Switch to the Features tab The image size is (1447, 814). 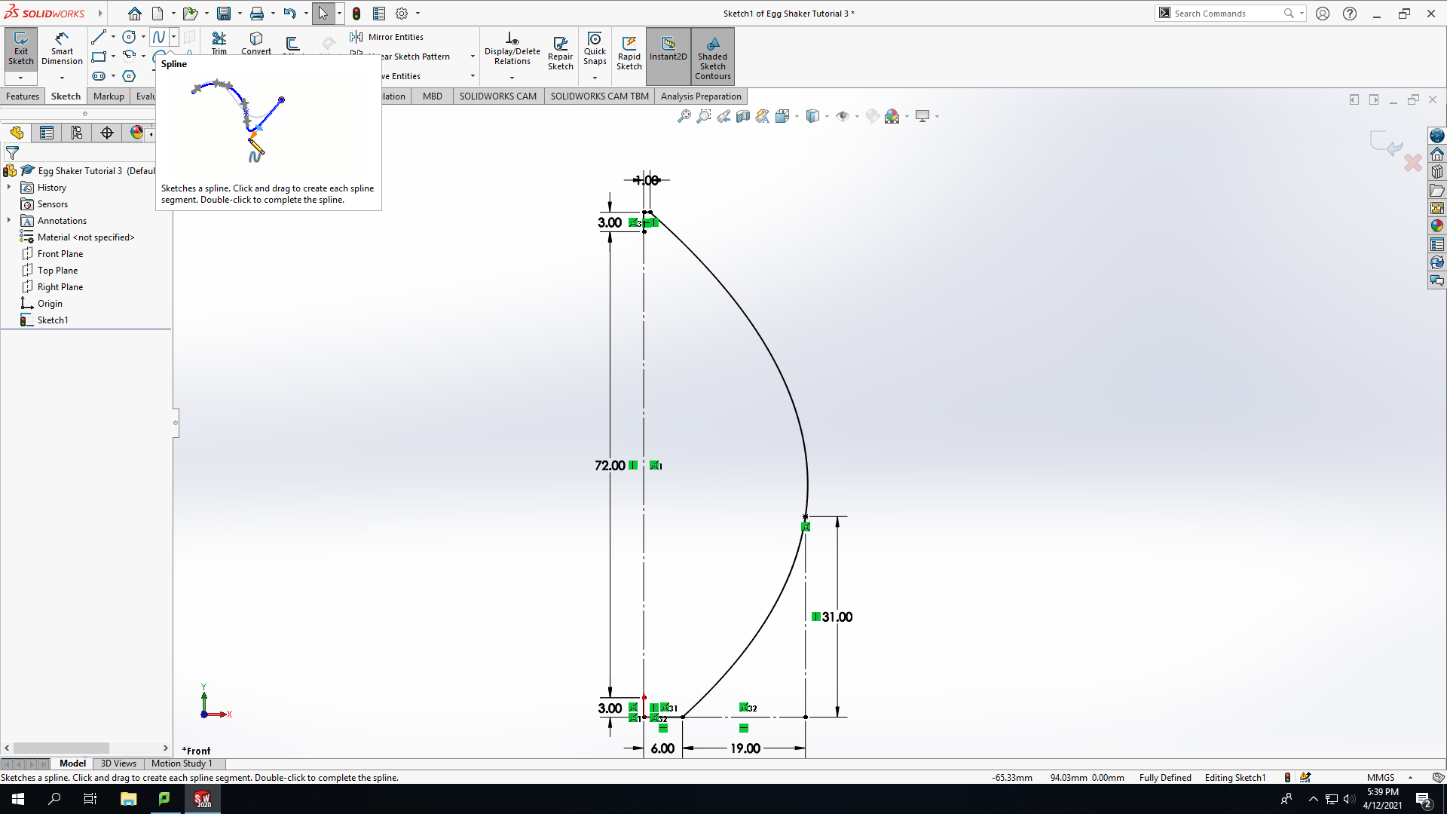(23, 96)
